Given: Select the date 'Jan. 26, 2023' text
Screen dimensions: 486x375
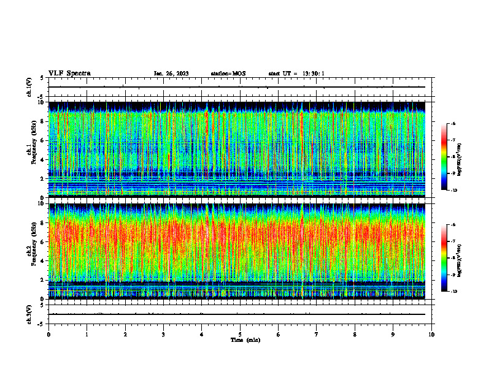Looking at the screenshot, I should (x=171, y=74).
